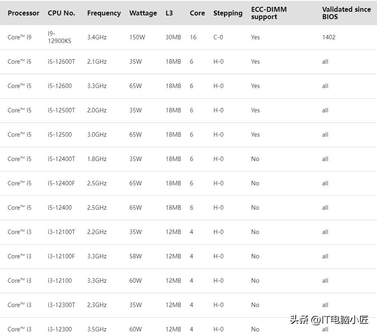Select the i5-12500 CPU cell

(60, 135)
